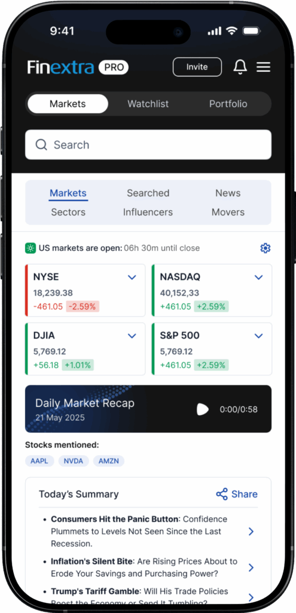Open the News tab
The image size is (296, 613).
[228, 193]
